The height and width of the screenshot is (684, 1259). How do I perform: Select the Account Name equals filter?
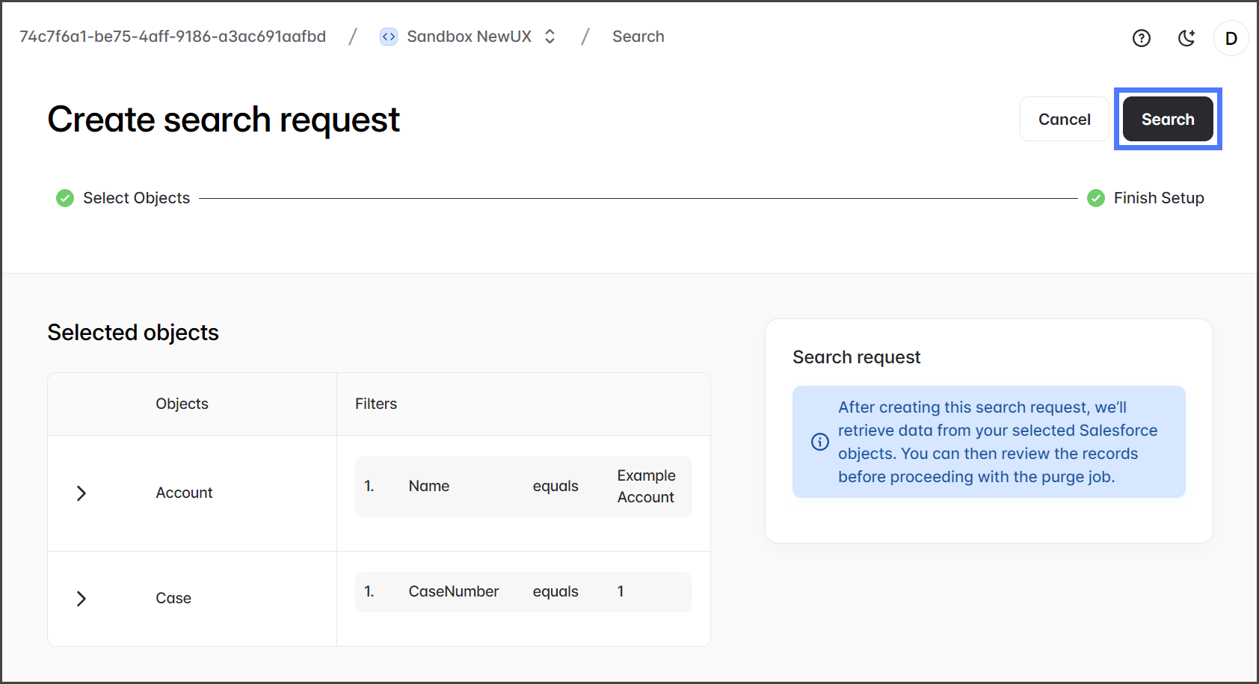pyautogui.click(x=523, y=487)
